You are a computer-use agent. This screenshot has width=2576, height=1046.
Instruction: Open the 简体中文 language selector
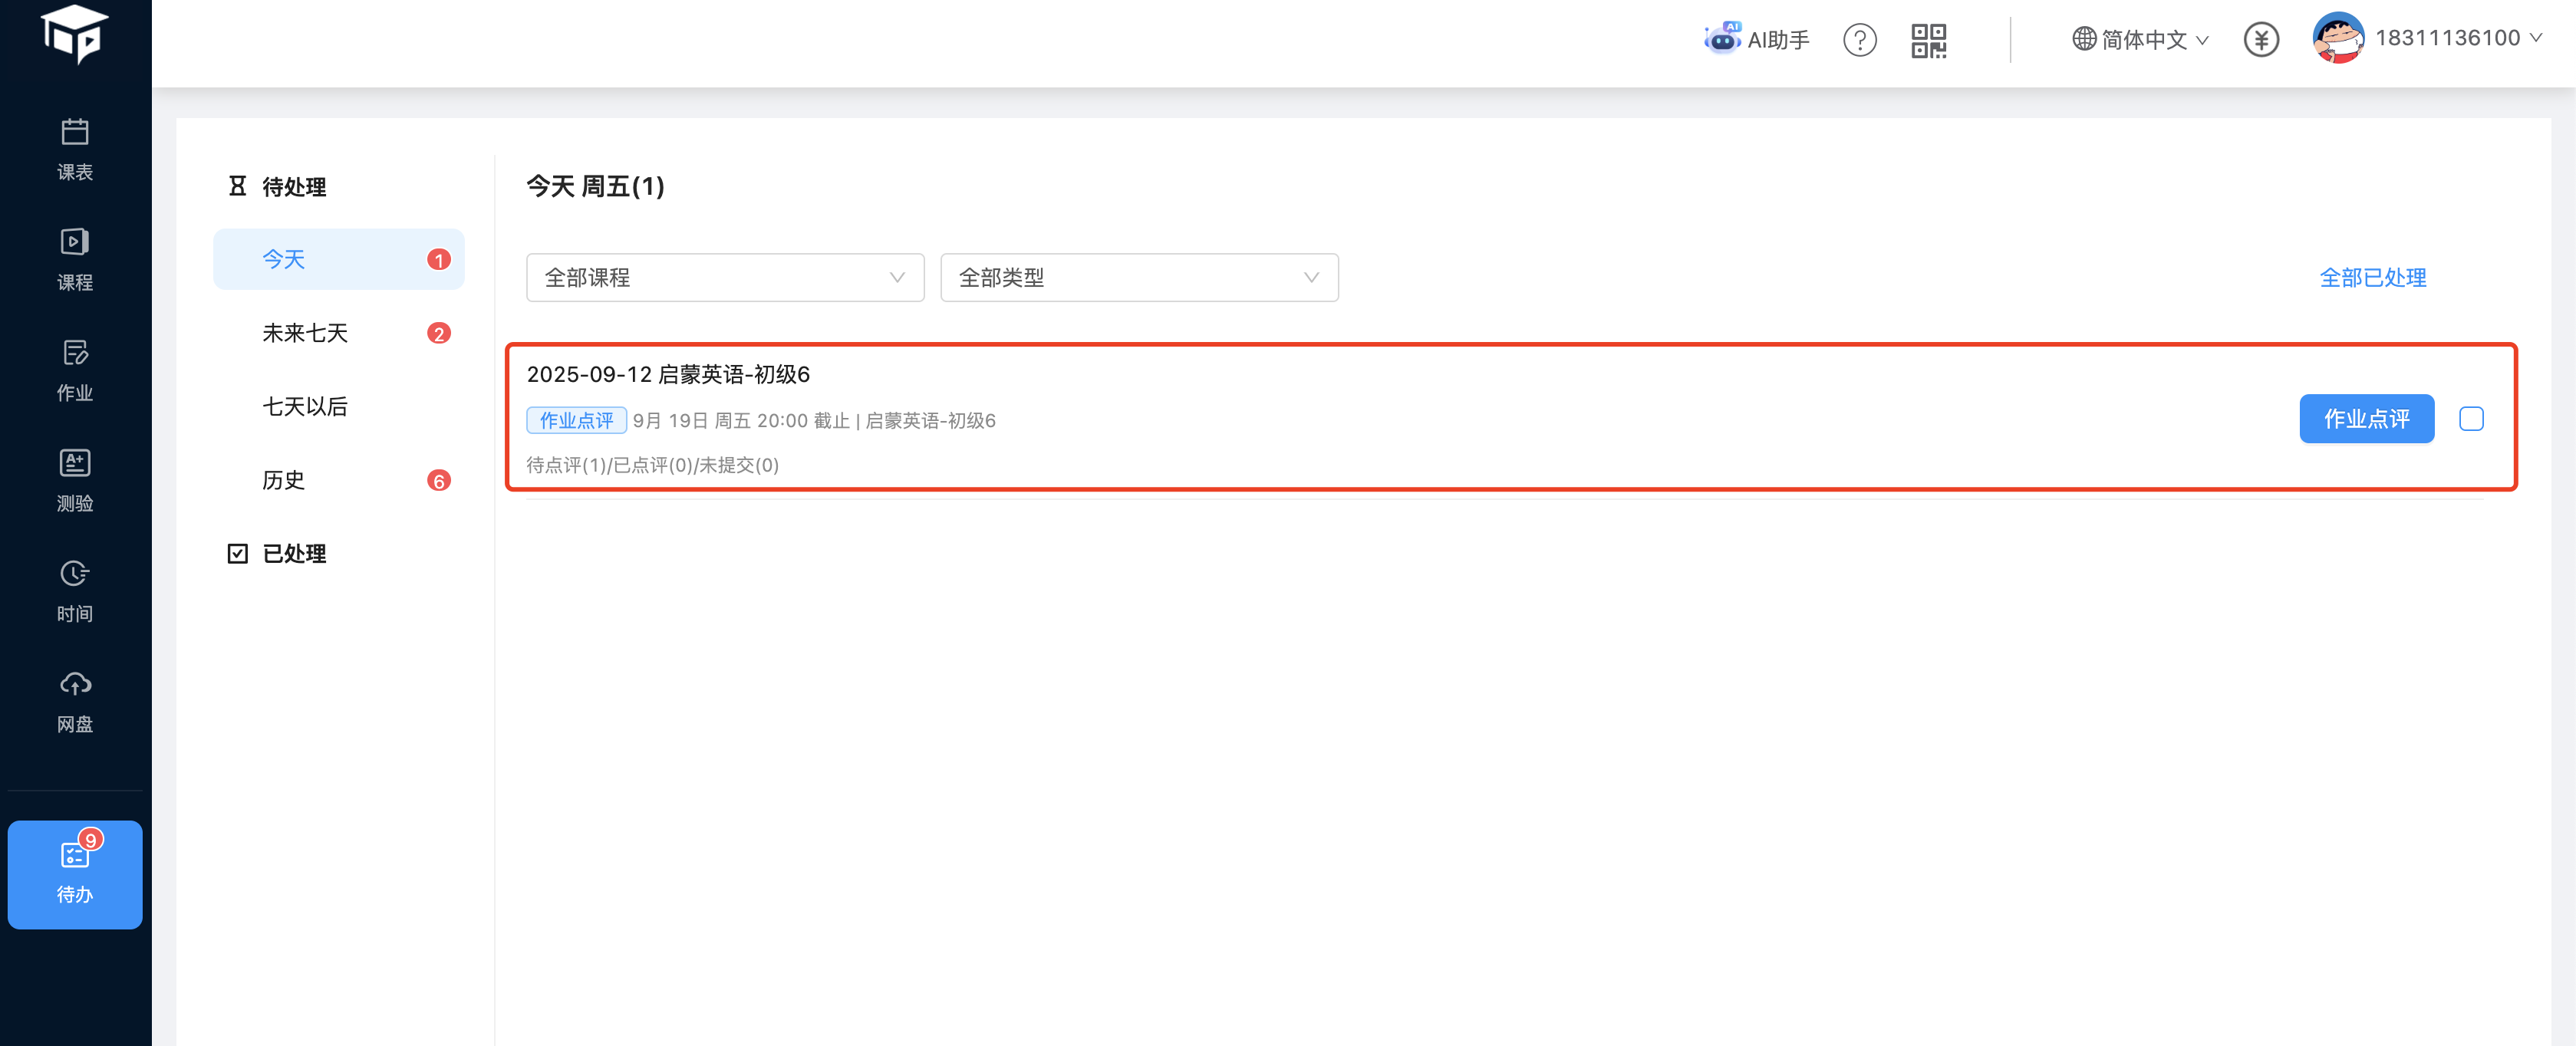[2140, 40]
